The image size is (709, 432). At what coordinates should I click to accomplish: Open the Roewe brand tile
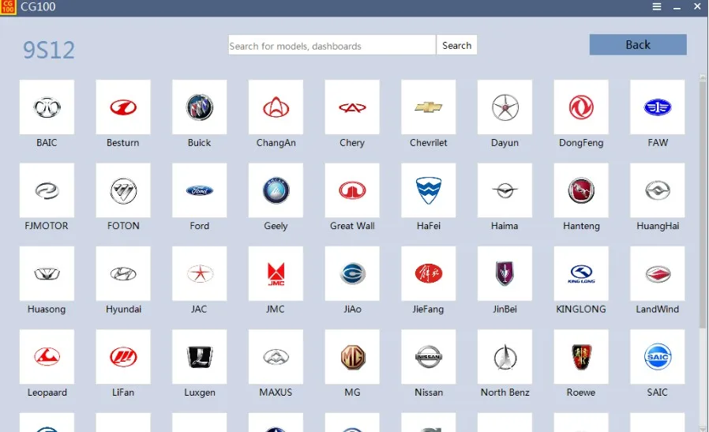(581, 357)
